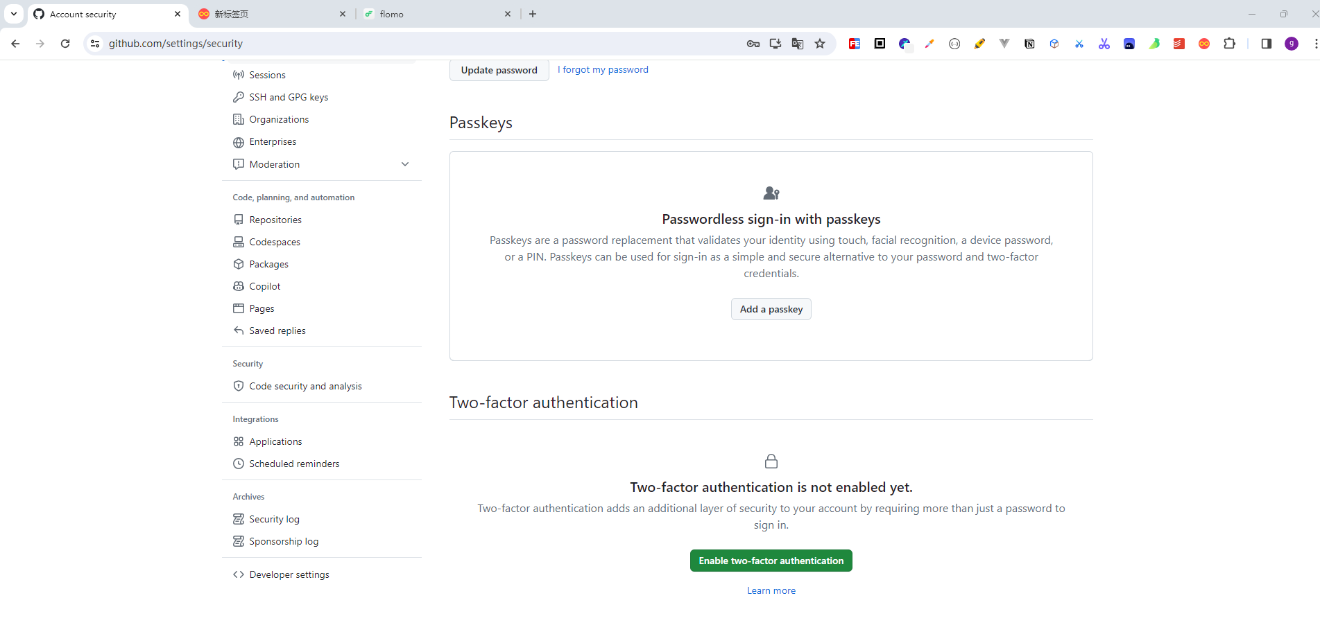Click the Update password button
Image resolution: width=1320 pixels, height=625 pixels.
click(x=499, y=70)
